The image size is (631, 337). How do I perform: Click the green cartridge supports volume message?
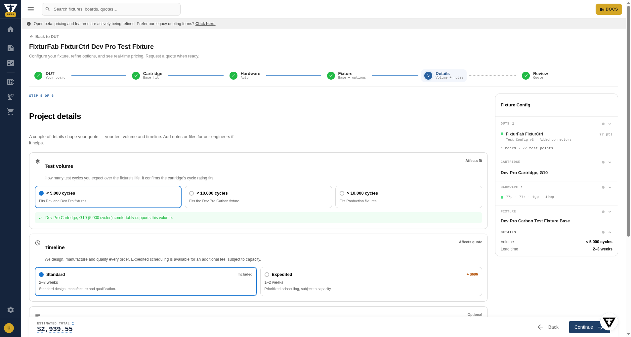(258, 218)
